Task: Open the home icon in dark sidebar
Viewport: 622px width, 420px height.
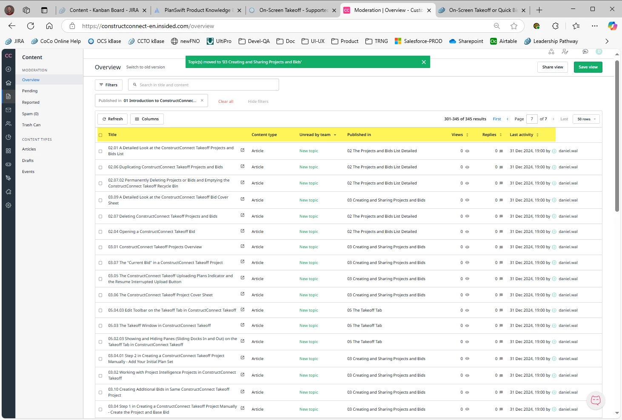Action: pyautogui.click(x=8, y=83)
